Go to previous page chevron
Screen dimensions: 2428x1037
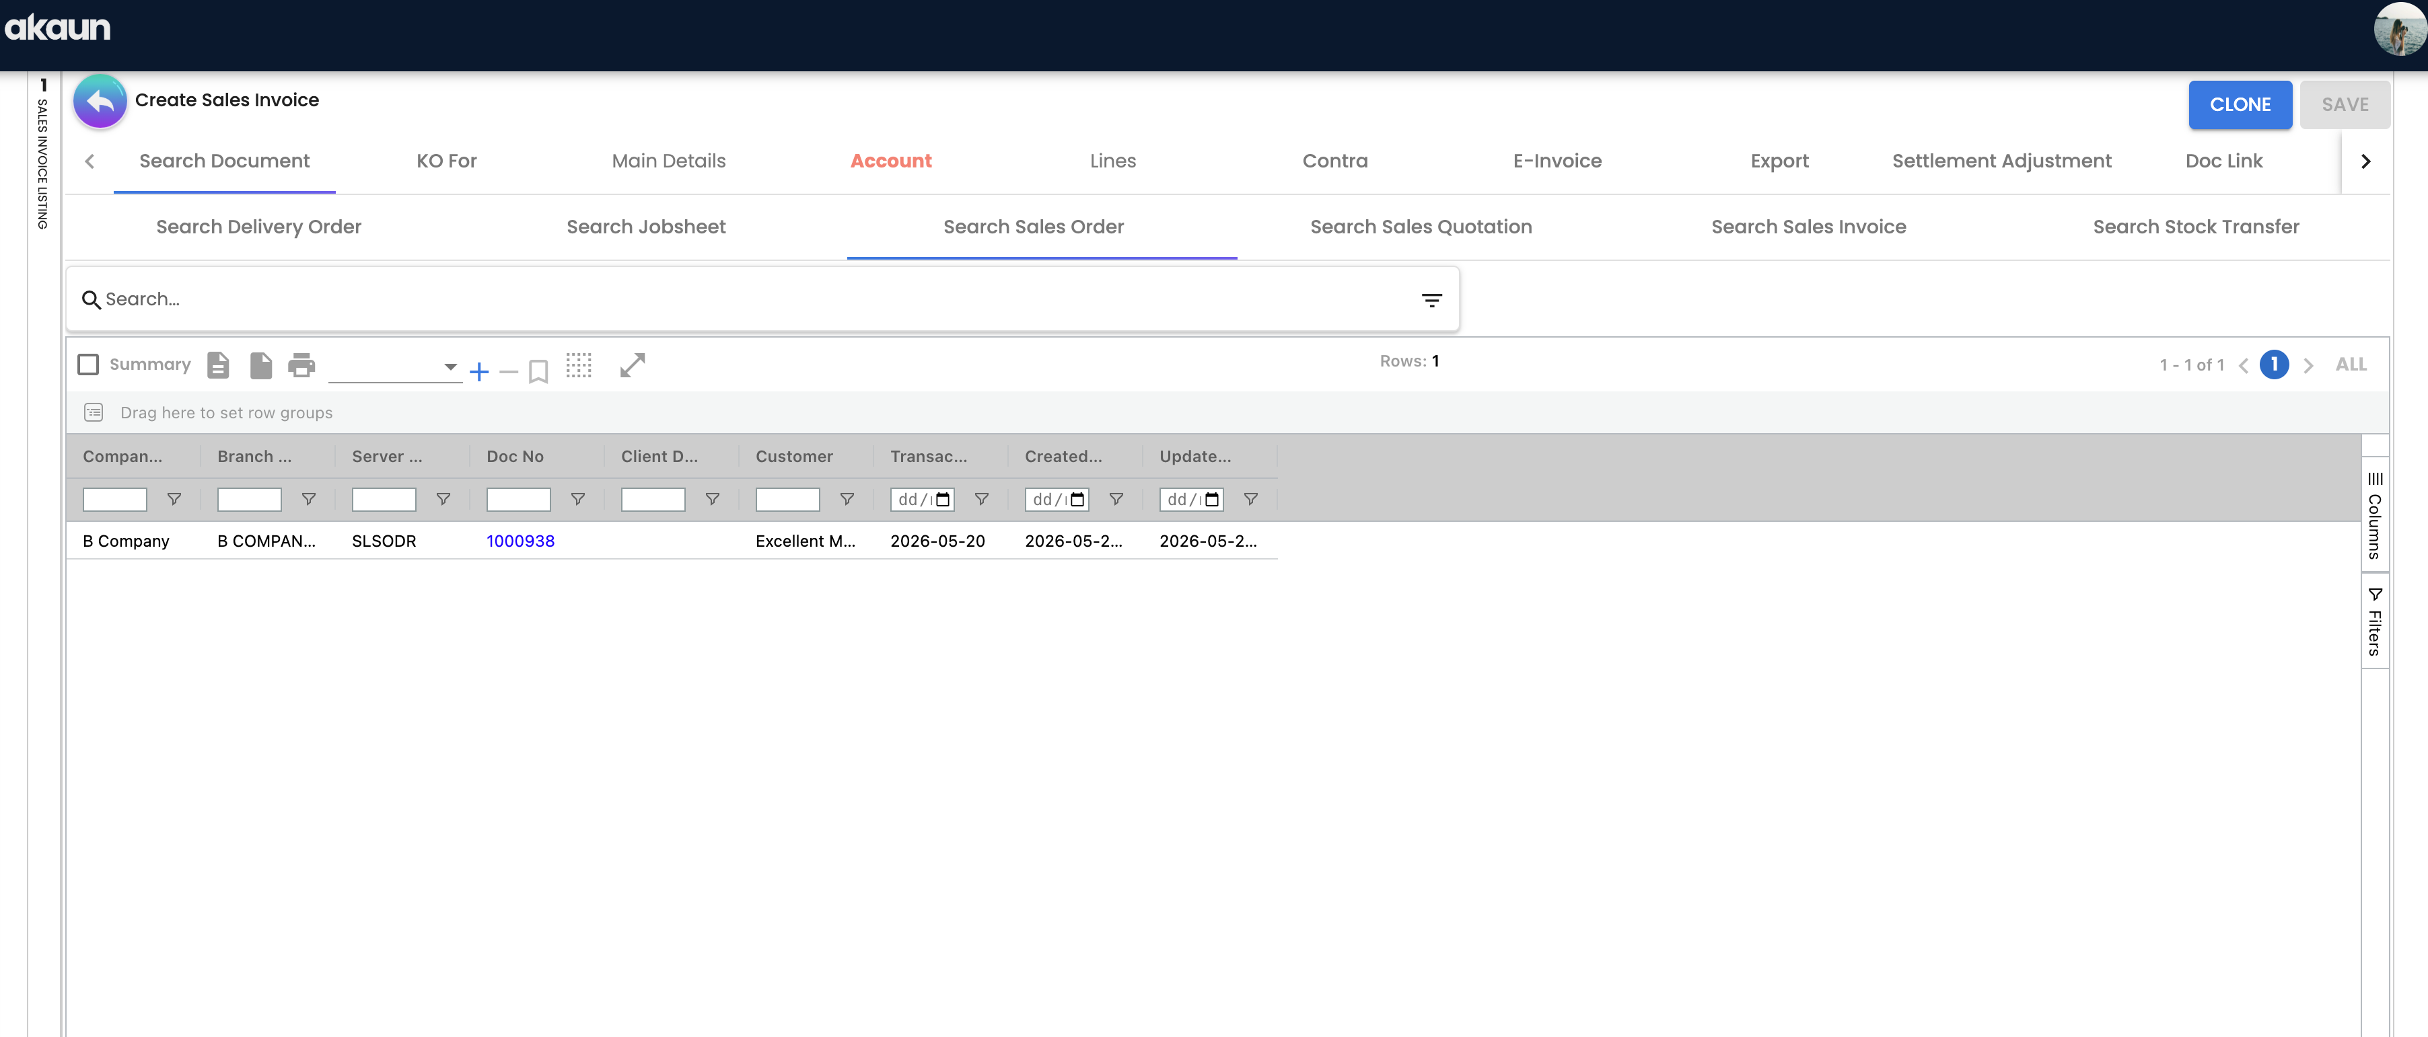click(x=2243, y=365)
